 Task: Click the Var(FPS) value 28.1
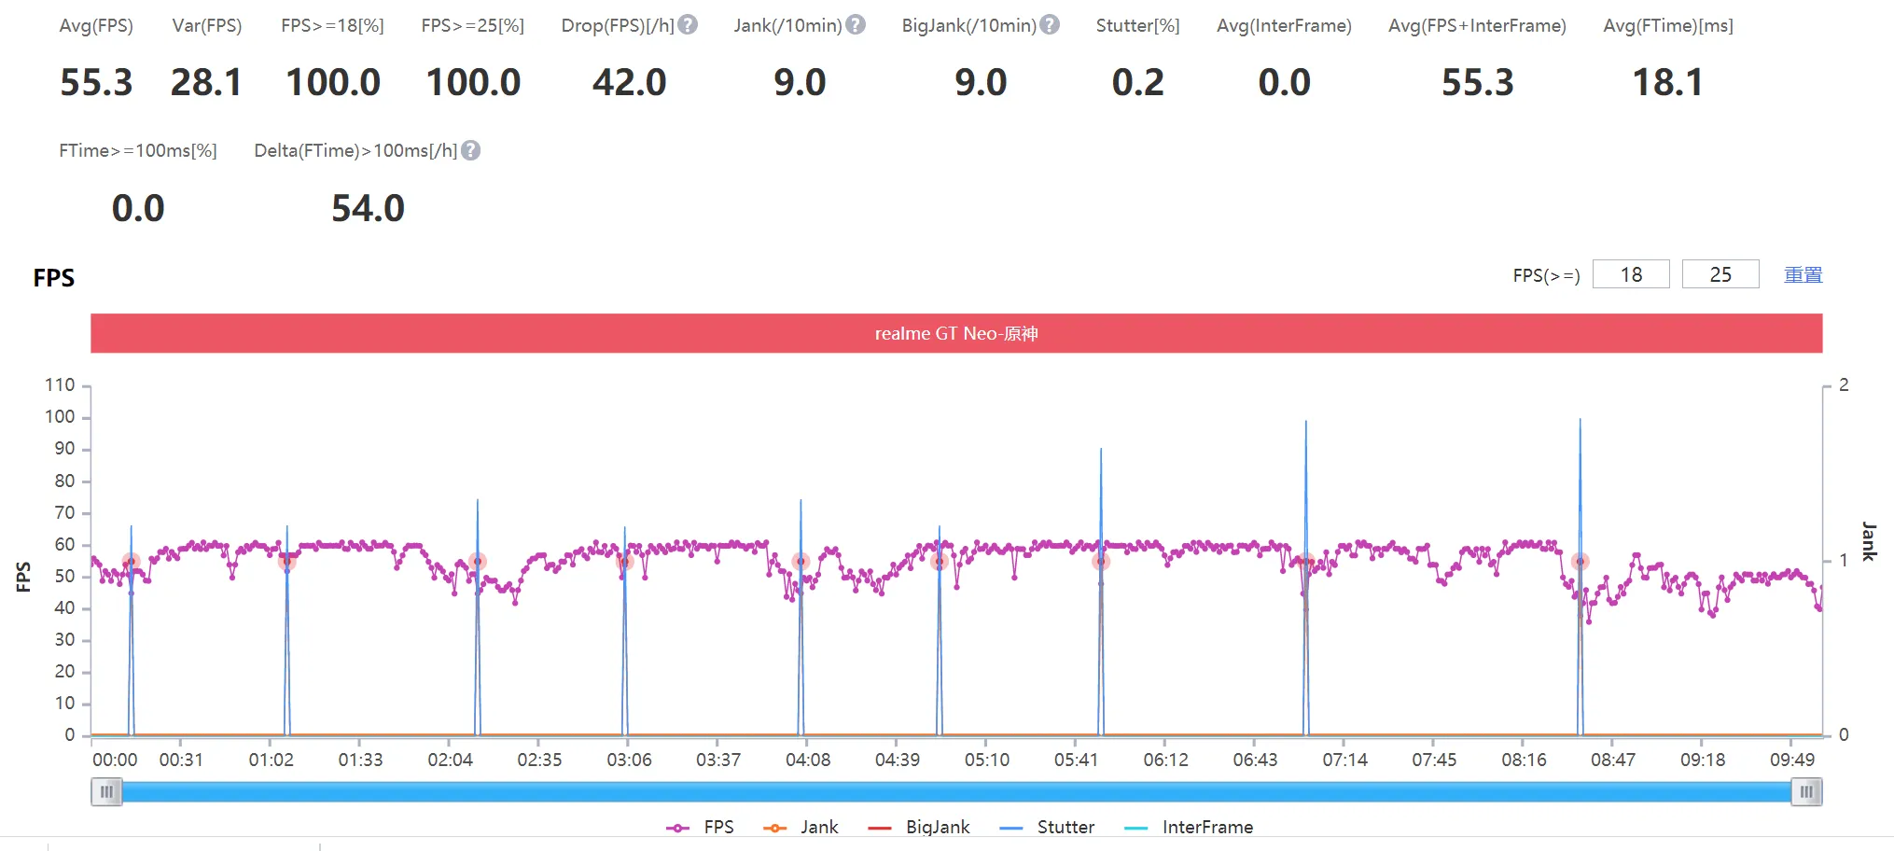206,82
